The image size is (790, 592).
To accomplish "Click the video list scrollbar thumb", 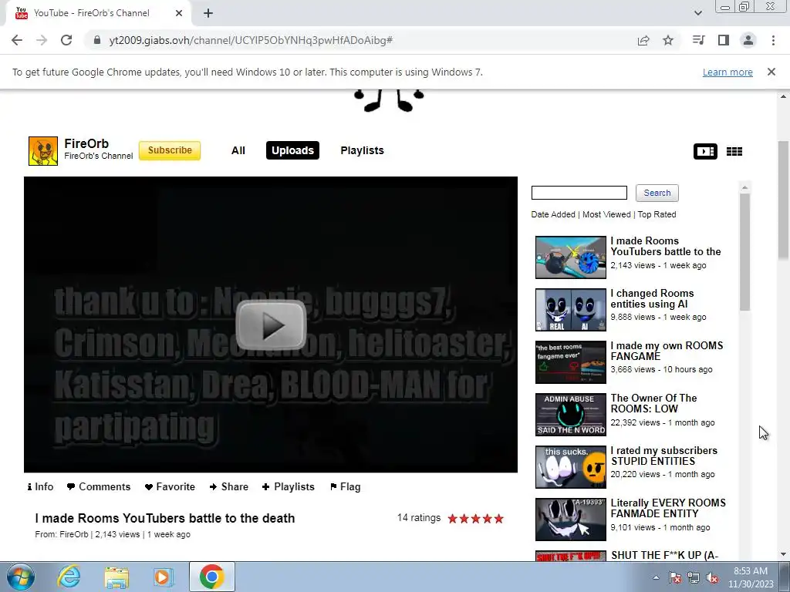I will pos(744,252).
